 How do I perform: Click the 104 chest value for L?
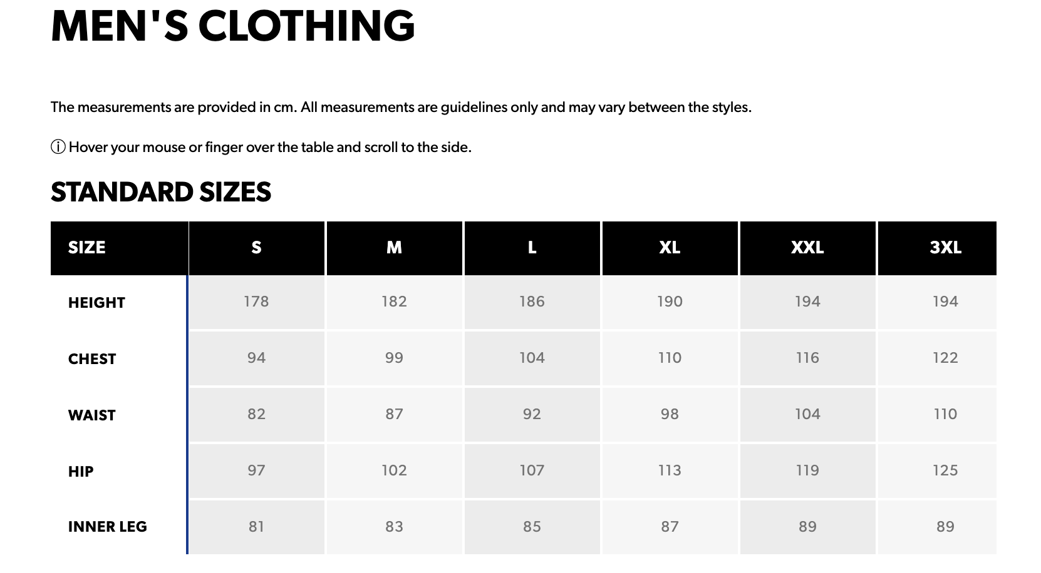(x=532, y=358)
